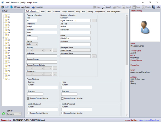Open Help from the toolbar
The image size is (161, 122).
pyautogui.click(x=156, y=7)
